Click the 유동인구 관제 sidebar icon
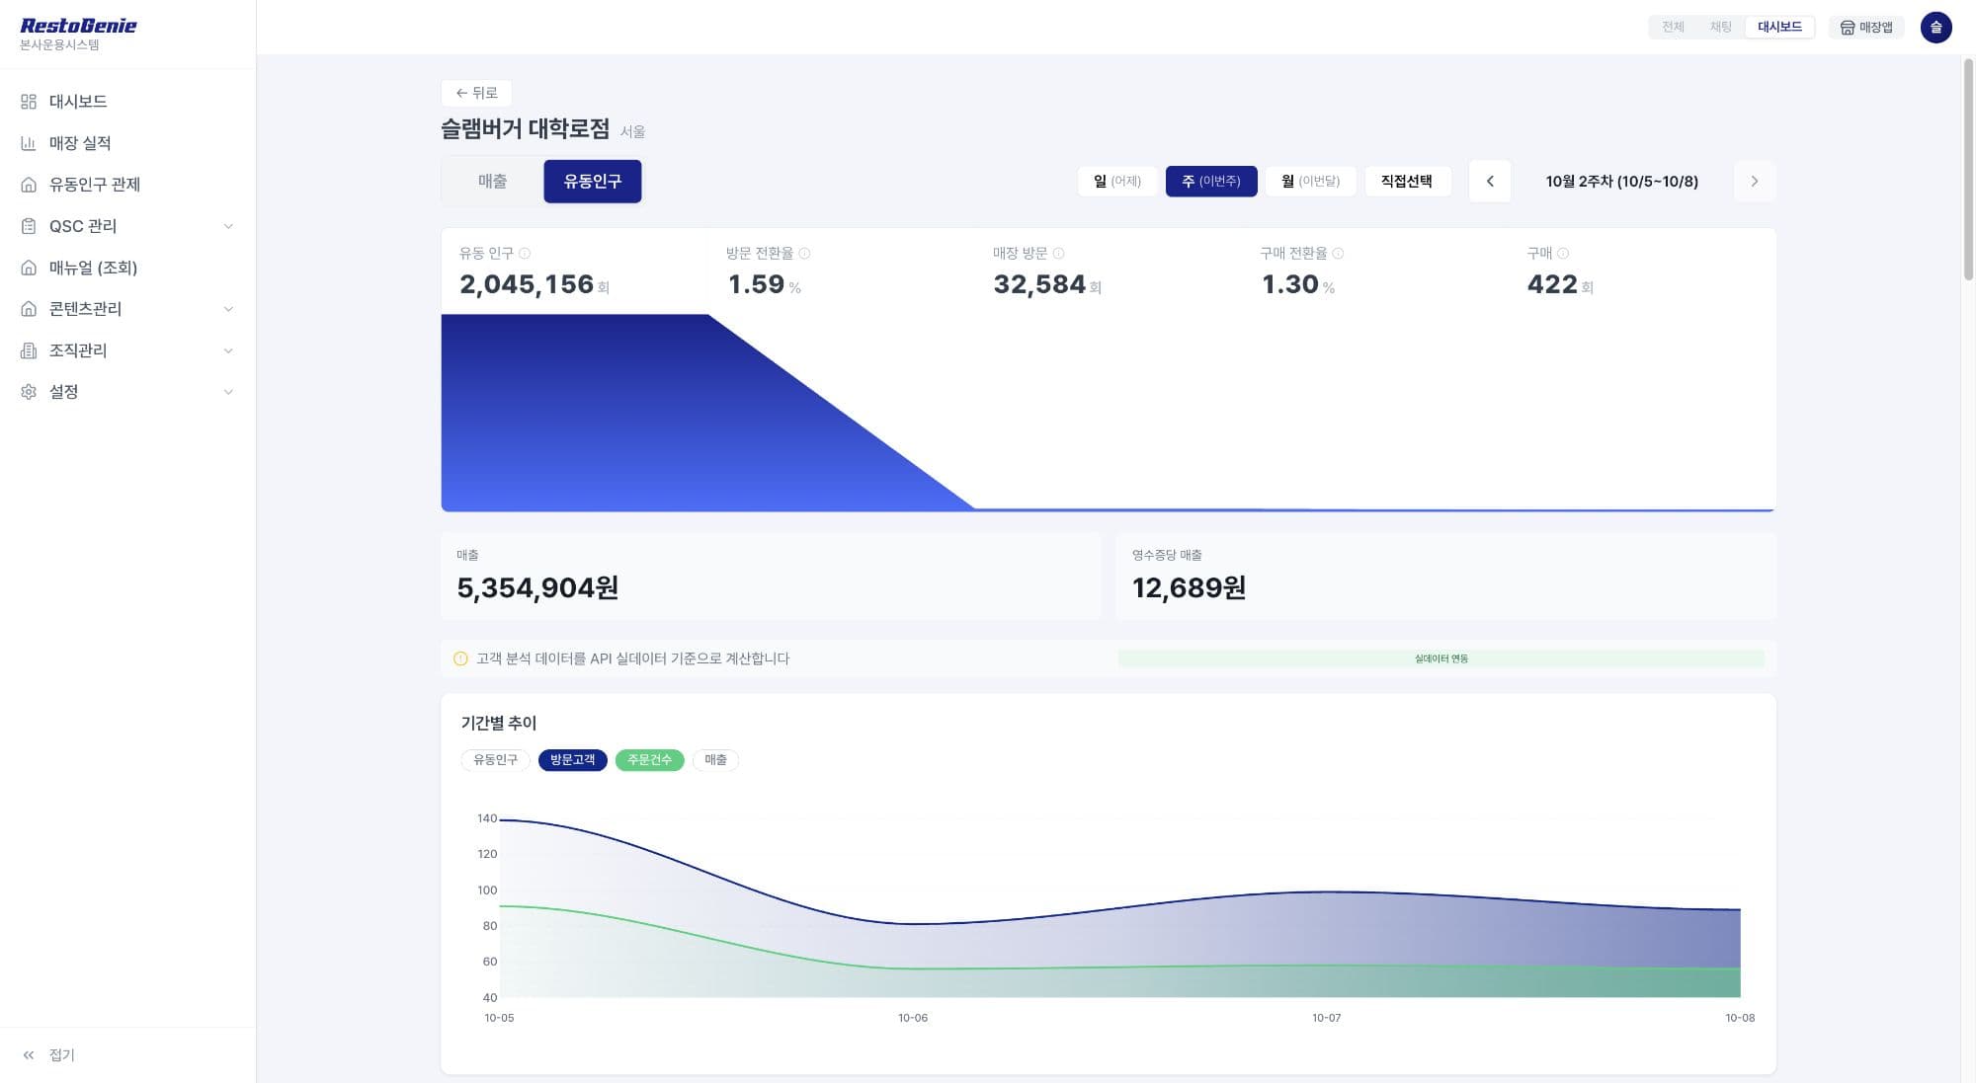This screenshot has width=1976, height=1083. pos(29,185)
